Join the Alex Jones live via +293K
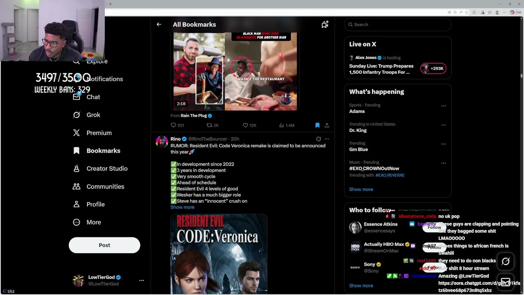 [x=433, y=68]
